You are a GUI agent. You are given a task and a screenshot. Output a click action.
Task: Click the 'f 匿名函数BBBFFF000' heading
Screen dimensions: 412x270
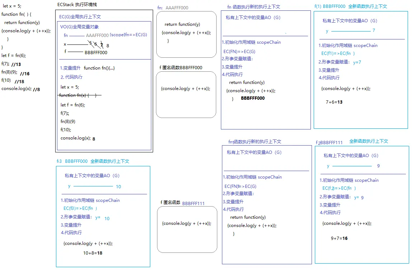tap(181, 67)
